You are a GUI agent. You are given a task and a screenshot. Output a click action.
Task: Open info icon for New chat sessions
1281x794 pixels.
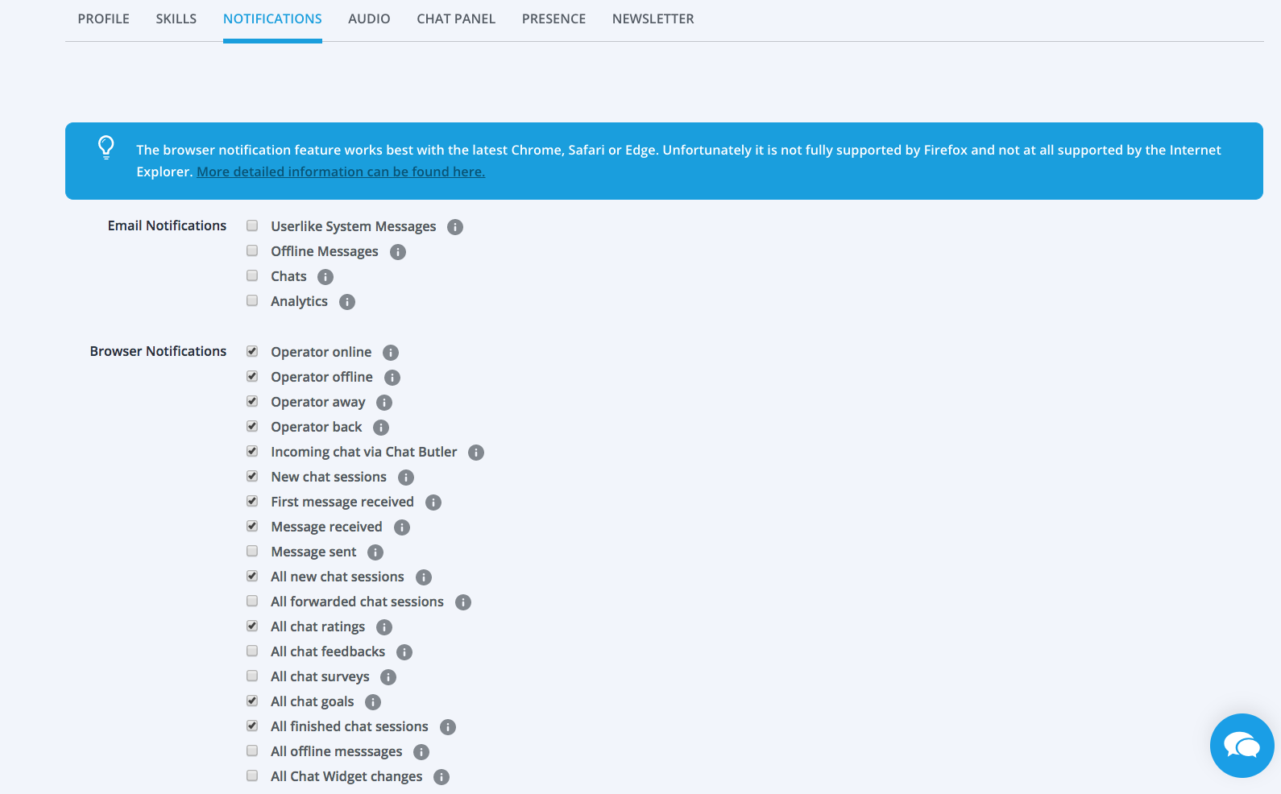[406, 478]
